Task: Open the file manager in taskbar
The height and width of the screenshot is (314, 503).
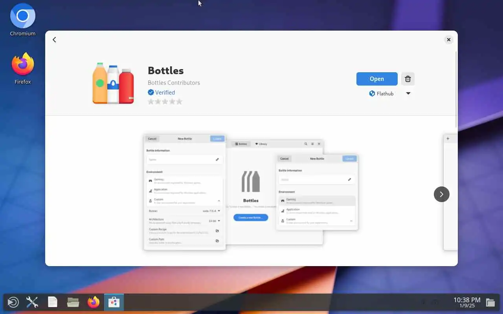Action: click(x=73, y=302)
